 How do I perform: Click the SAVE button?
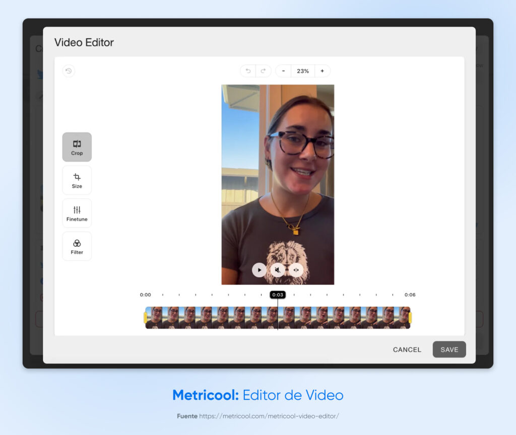pyautogui.click(x=449, y=349)
